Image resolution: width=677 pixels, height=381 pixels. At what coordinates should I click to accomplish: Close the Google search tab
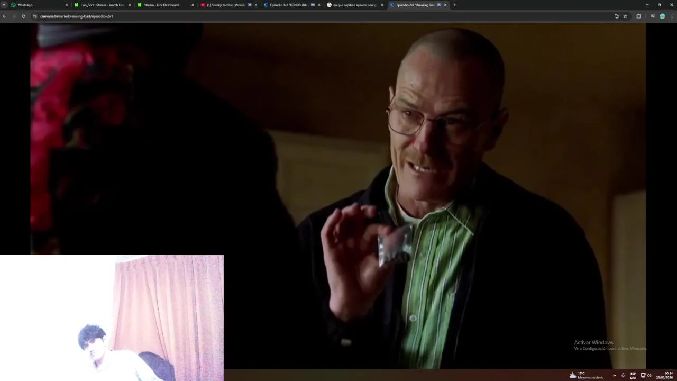pos(382,5)
